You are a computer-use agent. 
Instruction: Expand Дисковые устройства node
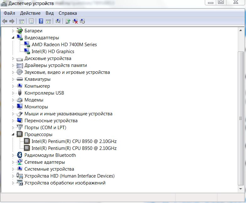(x=13, y=58)
